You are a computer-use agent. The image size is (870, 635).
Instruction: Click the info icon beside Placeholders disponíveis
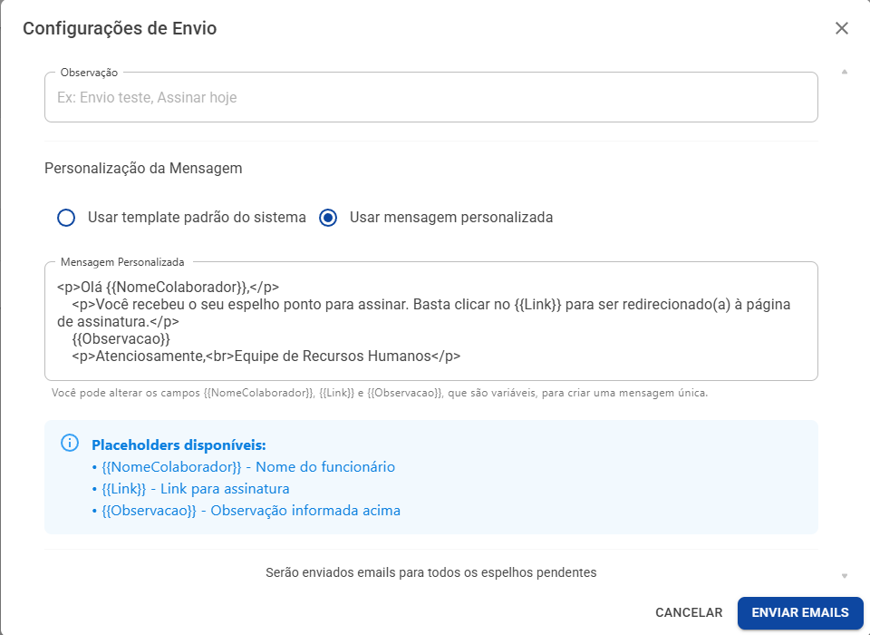pos(70,444)
